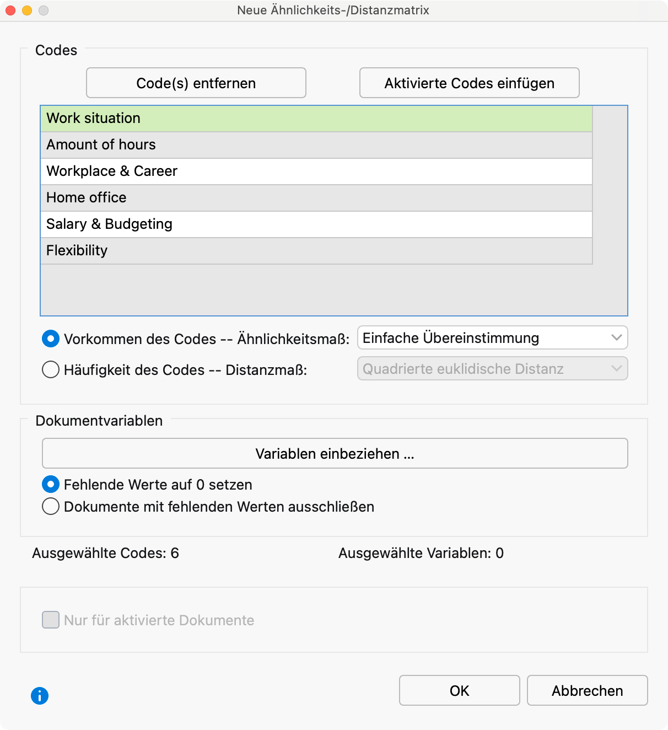This screenshot has width=668, height=730.
Task: Open Quadrierte euklidische Distanz dropdown
Action: pyautogui.click(x=493, y=368)
